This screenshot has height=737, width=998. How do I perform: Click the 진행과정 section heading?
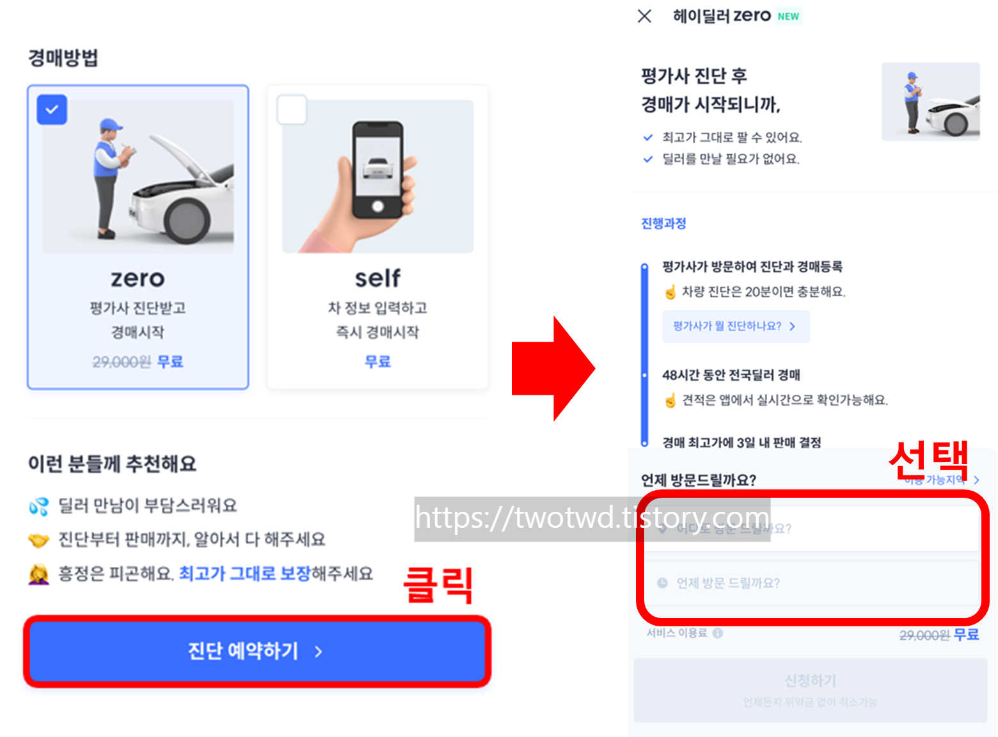pyautogui.click(x=663, y=223)
